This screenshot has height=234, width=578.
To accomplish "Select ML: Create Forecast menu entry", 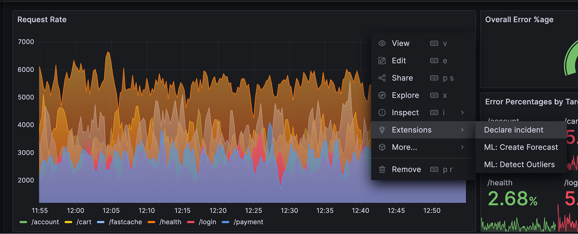I will click(521, 147).
